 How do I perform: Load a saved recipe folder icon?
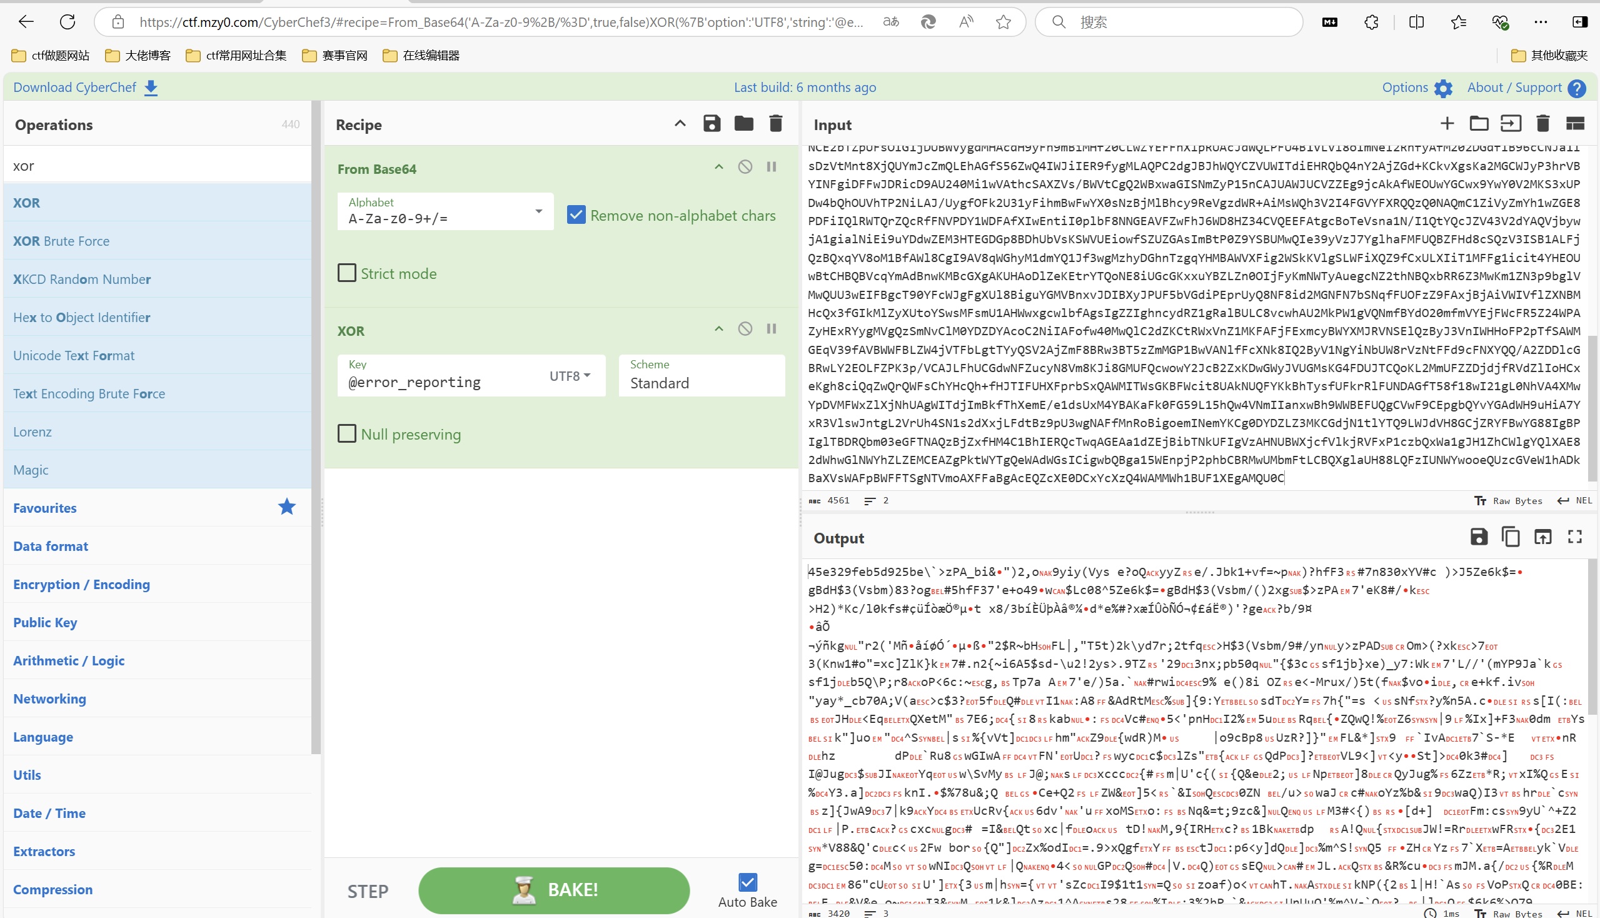coord(744,124)
